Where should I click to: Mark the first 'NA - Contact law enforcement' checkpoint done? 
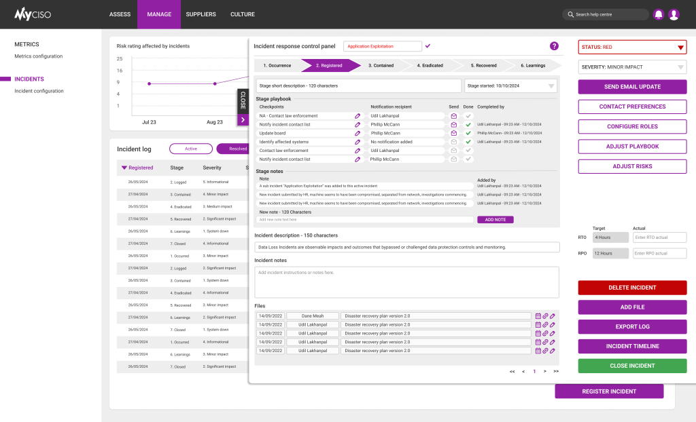pos(467,115)
